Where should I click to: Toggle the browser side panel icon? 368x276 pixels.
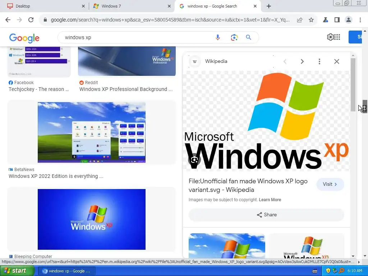coord(337,20)
